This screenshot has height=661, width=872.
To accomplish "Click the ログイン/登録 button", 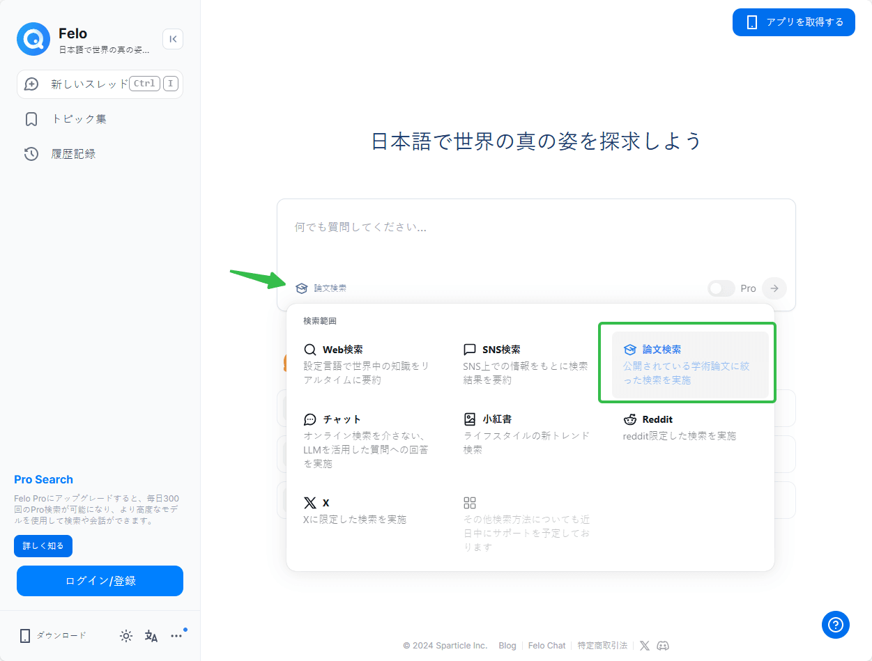I will (100, 581).
